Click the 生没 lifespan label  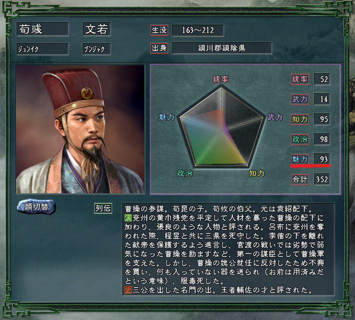159,30
